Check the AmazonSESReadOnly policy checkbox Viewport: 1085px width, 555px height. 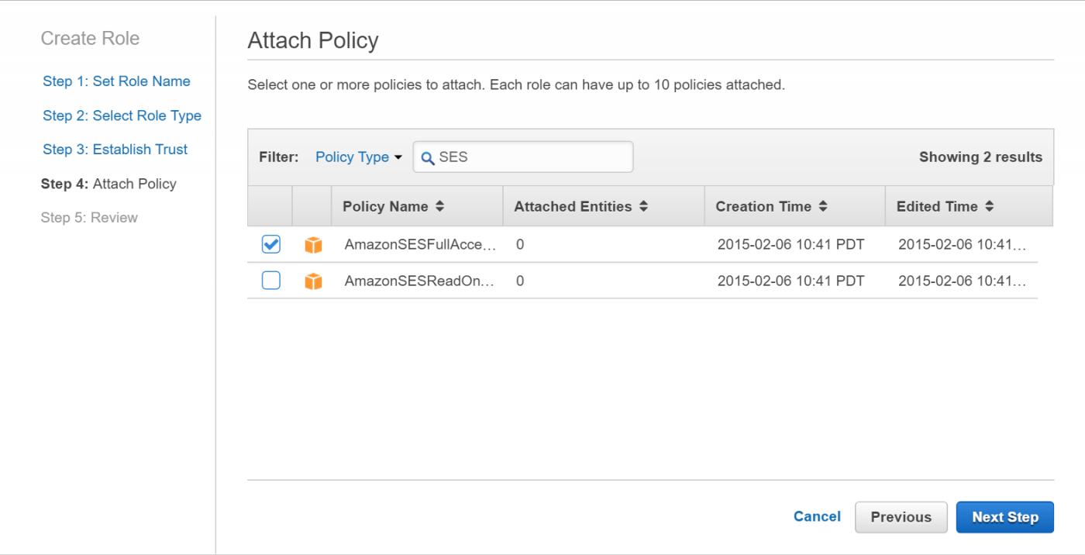(271, 280)
